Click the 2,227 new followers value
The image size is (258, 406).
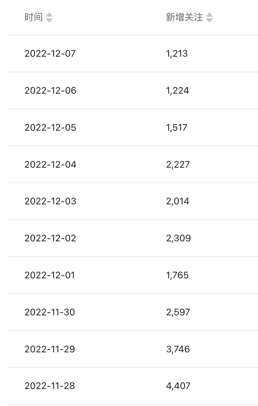pos(178,164)
